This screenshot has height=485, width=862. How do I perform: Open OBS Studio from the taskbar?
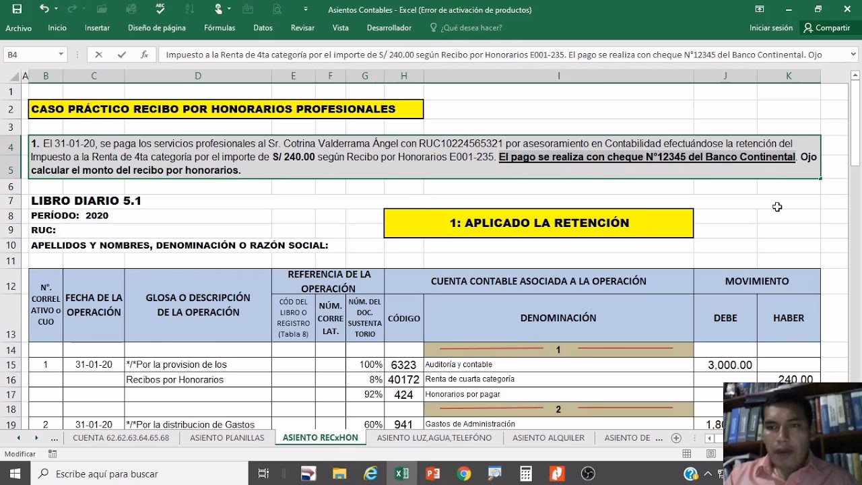coord(587,474)
